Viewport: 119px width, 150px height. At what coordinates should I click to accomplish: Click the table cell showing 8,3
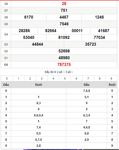[38, 103]
